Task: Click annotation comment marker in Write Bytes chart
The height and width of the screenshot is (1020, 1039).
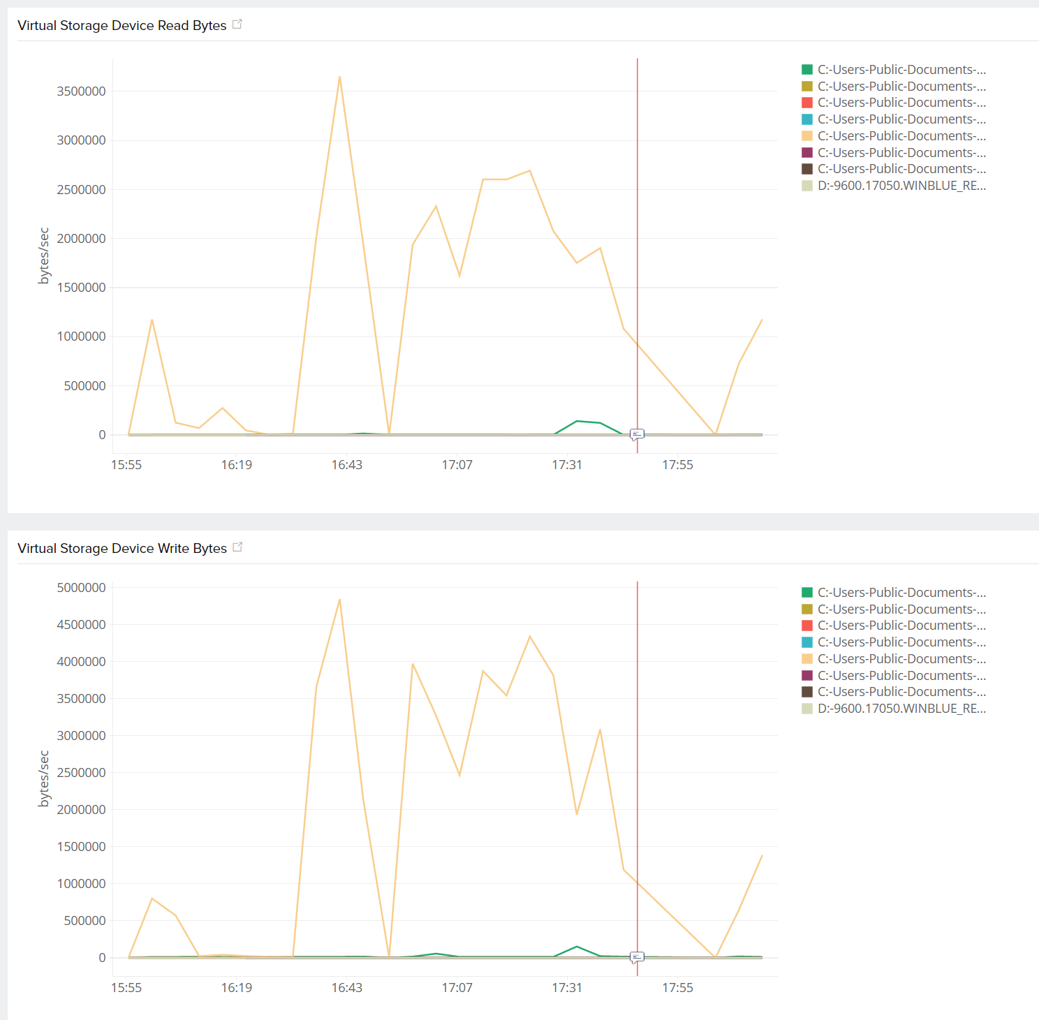Action: [637, 957]
